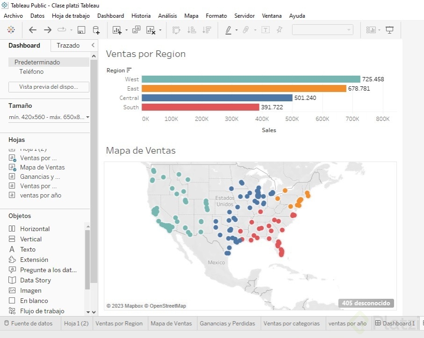This screenshot has width=424, height=338.
Task: Undo with the back arrow icon
Action: pyautogui.click(x=32, y=30)
